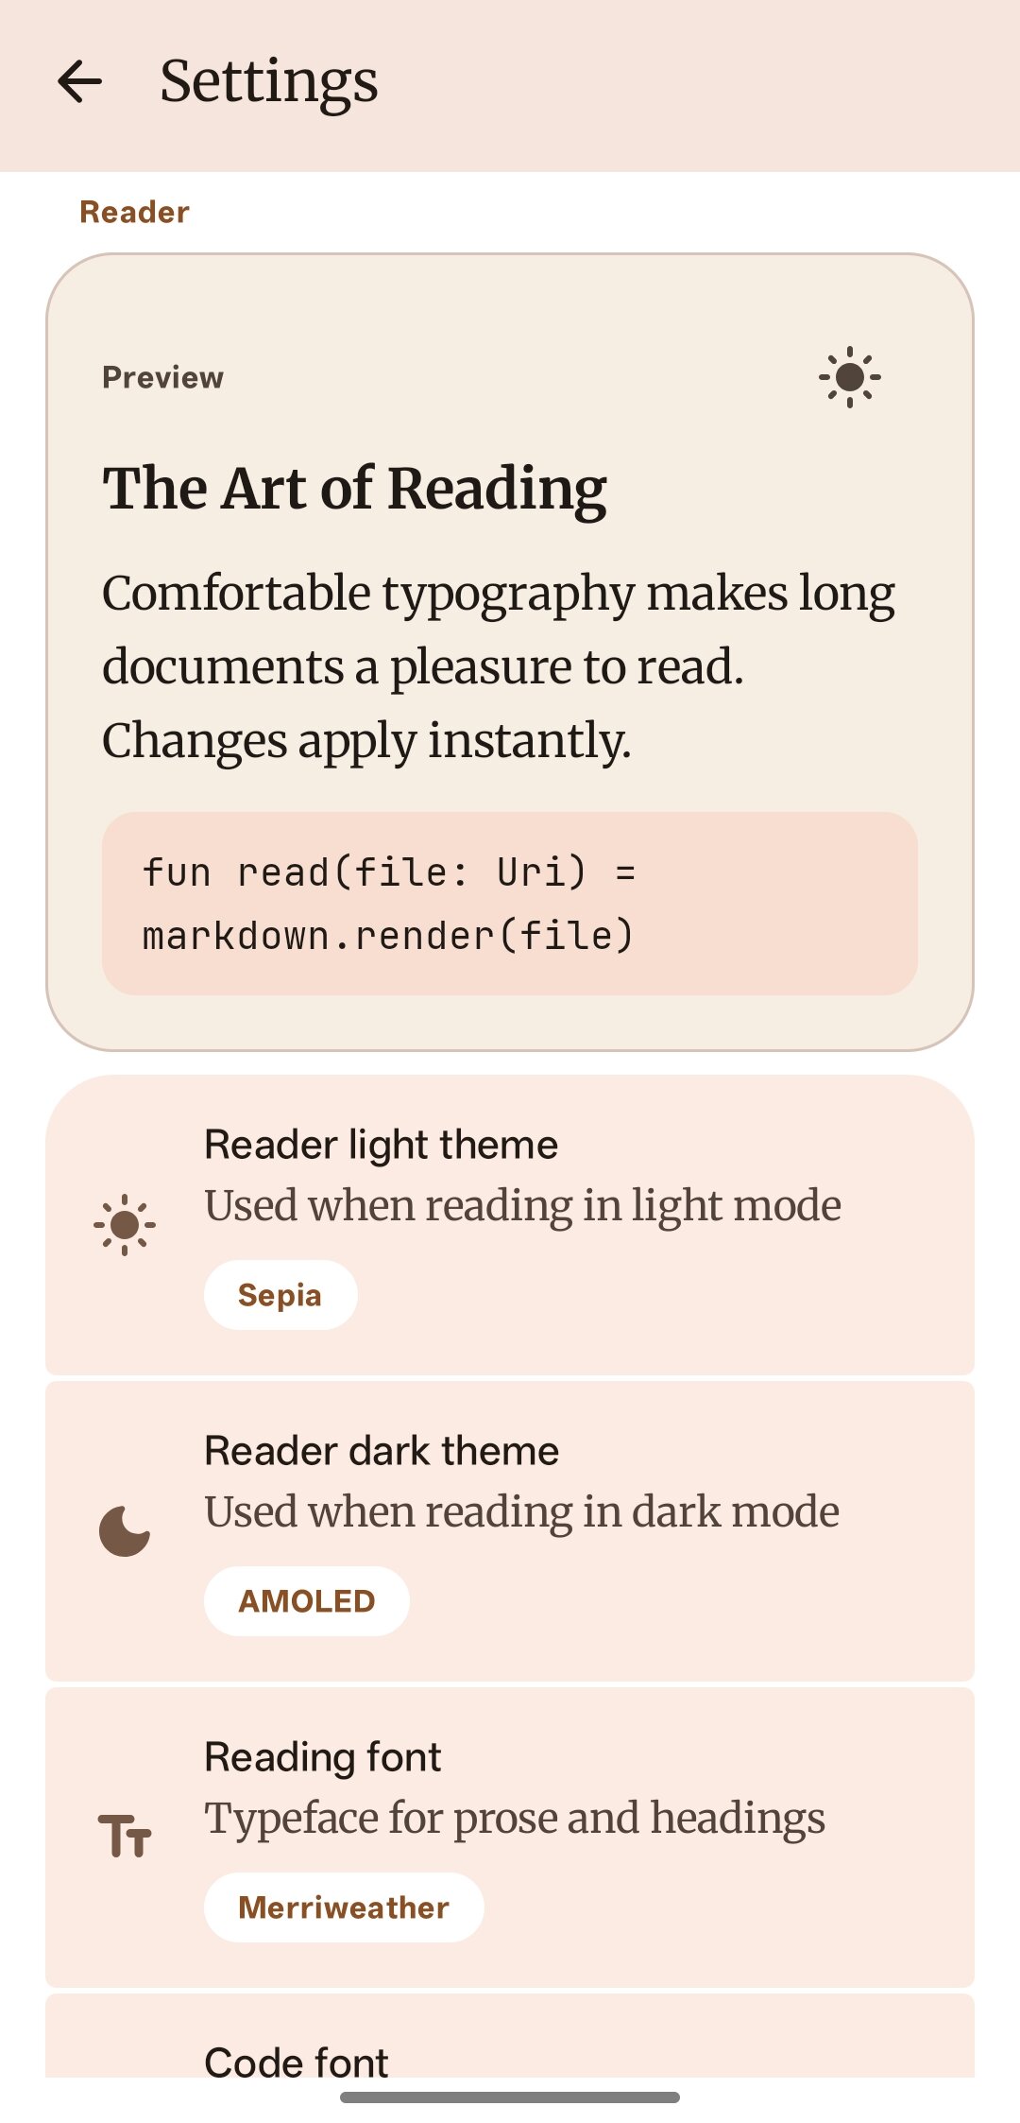Tap the Settings title text

click(269, 82)
